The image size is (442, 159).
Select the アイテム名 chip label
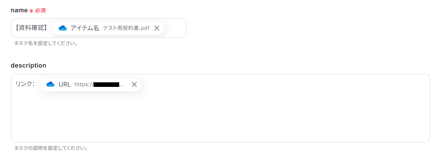[x=85, y=28]
